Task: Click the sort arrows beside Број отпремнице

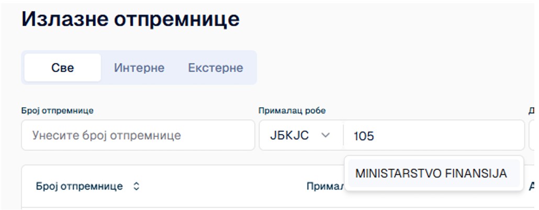Action: 136,186
